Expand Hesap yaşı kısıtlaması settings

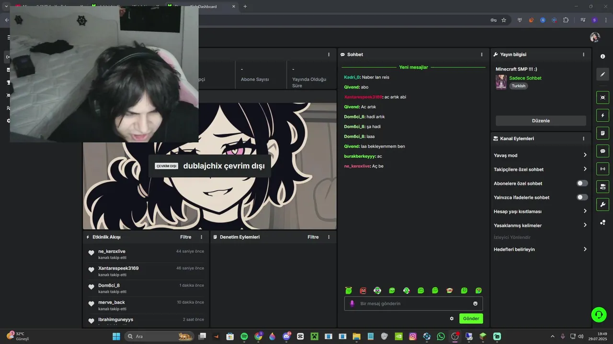click(541, 211)
